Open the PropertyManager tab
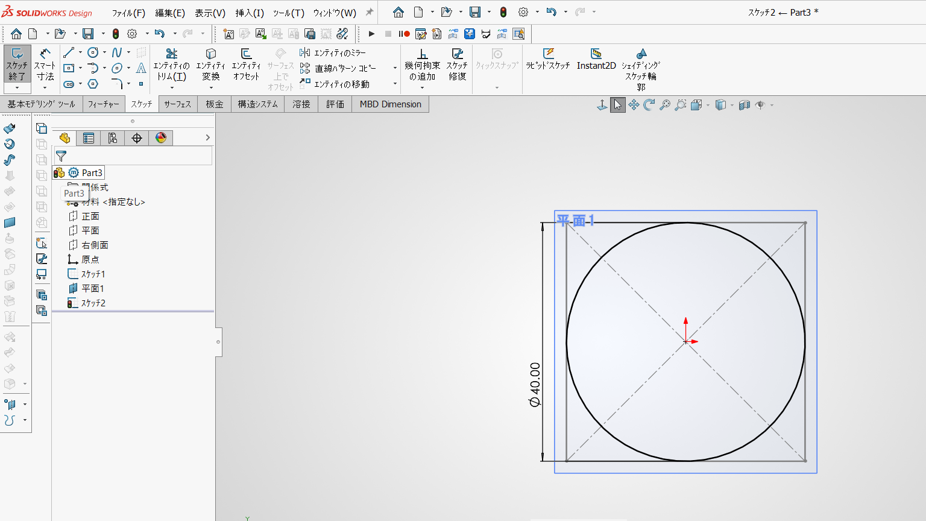Screen dimensions: 926x521 click(89, 138)
